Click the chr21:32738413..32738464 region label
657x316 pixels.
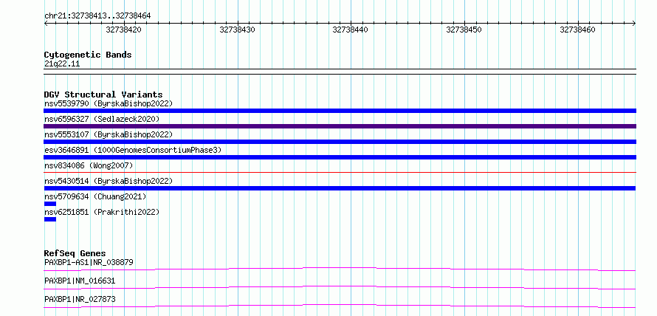click(x=97, y=16)
